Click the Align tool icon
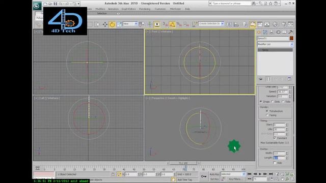The image size is (326, 183). [x=236, y=24]
